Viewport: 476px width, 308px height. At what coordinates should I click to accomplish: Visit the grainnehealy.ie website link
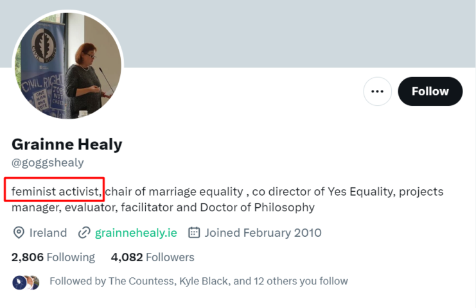[136, 232]
